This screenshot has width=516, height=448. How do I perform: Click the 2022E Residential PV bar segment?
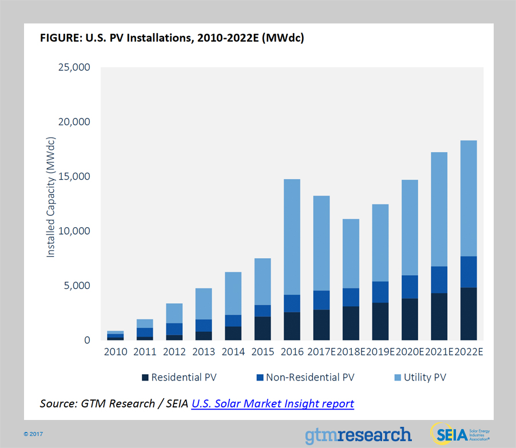click(469, 314)
